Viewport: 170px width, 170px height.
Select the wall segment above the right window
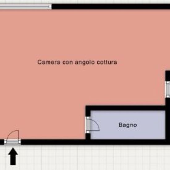pyautogui.click(x=168, y=76)
